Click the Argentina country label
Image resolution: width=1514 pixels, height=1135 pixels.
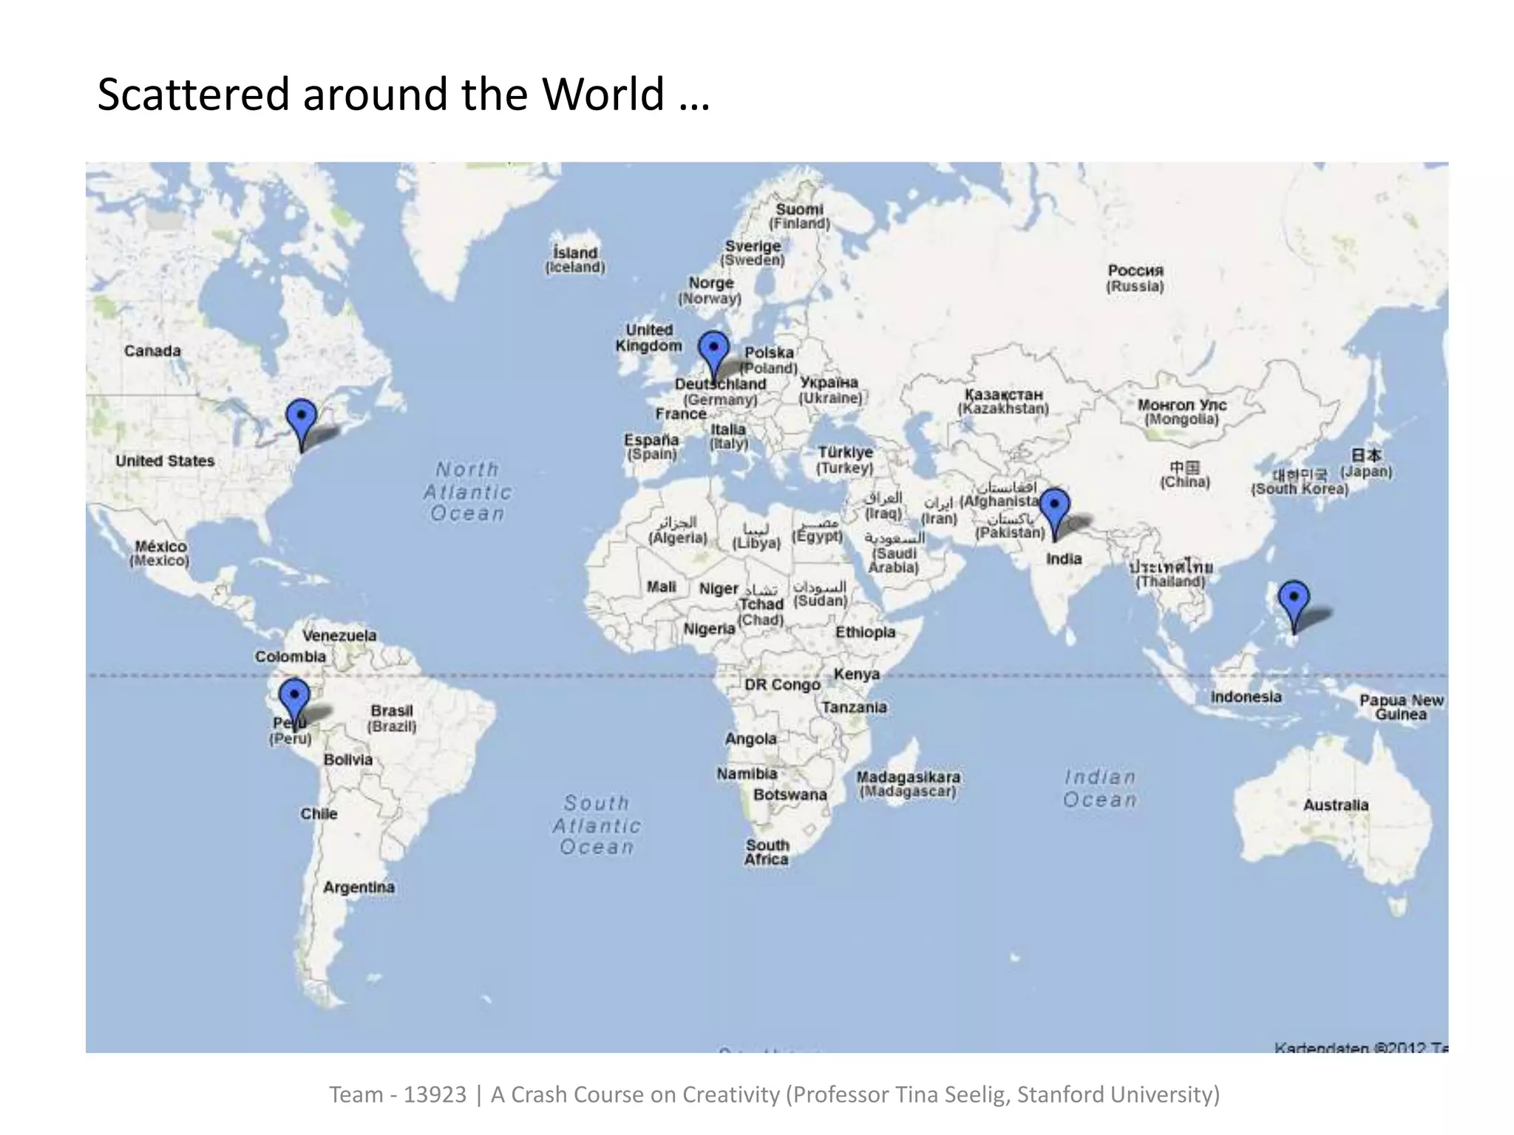pyautogui.click(x=359, y=887)
